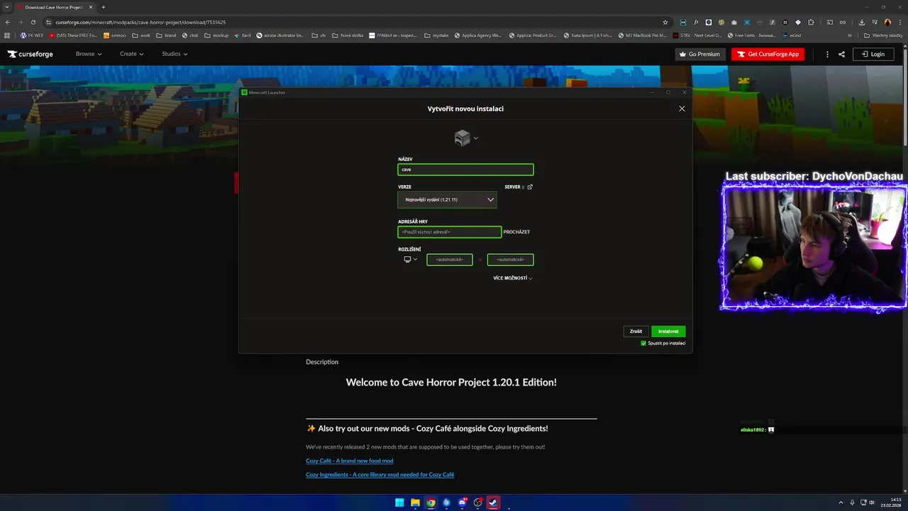Click the monitor resolution preset icon
Viewport: 908px width, 511px height.
[x=407, y=260]
